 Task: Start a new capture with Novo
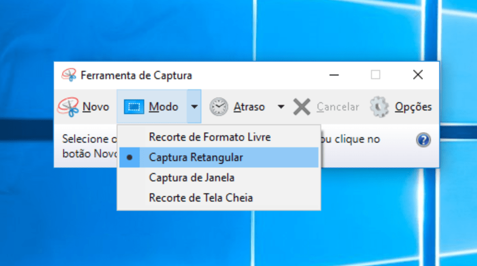tap(95, 106)
